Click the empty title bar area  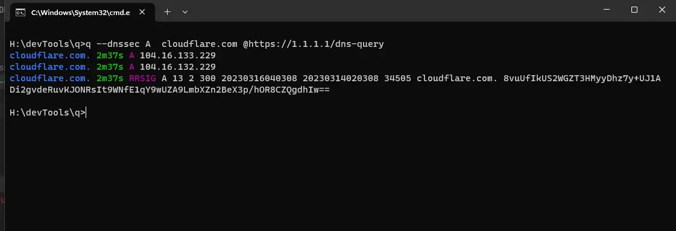coord(388,10)
